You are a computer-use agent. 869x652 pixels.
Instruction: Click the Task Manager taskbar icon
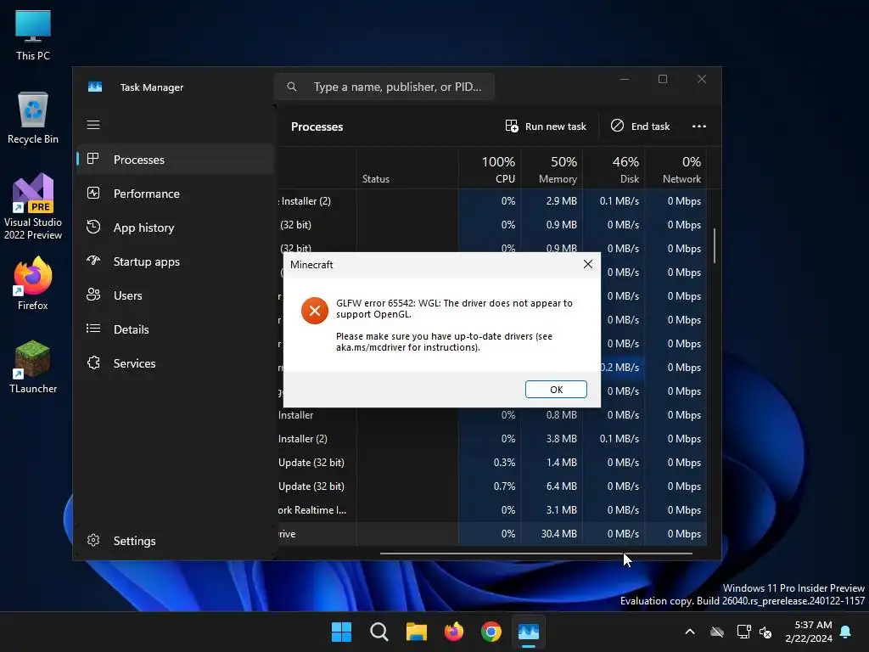[529, 632]
